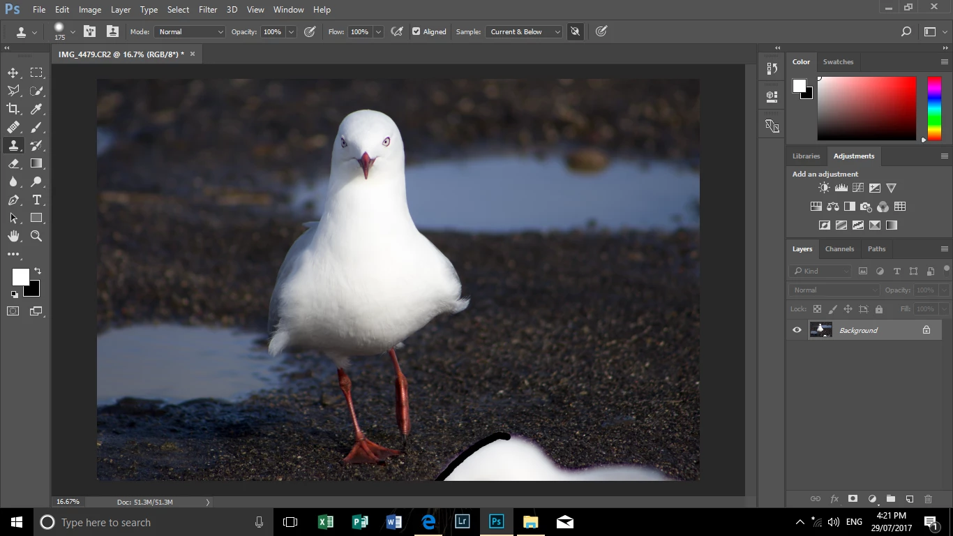Toggle Quick Mask mode
Viewport: 953px width, 536px height.
pyautogui.click(x=13, y=311)
